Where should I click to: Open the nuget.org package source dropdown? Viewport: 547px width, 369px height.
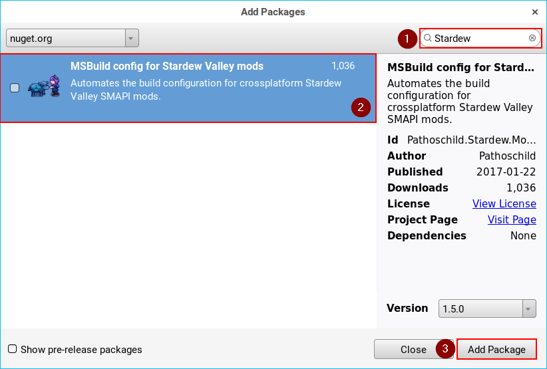73,39
